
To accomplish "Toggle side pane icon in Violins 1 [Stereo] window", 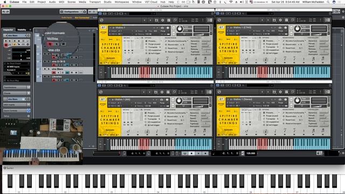I will [327, 92].
